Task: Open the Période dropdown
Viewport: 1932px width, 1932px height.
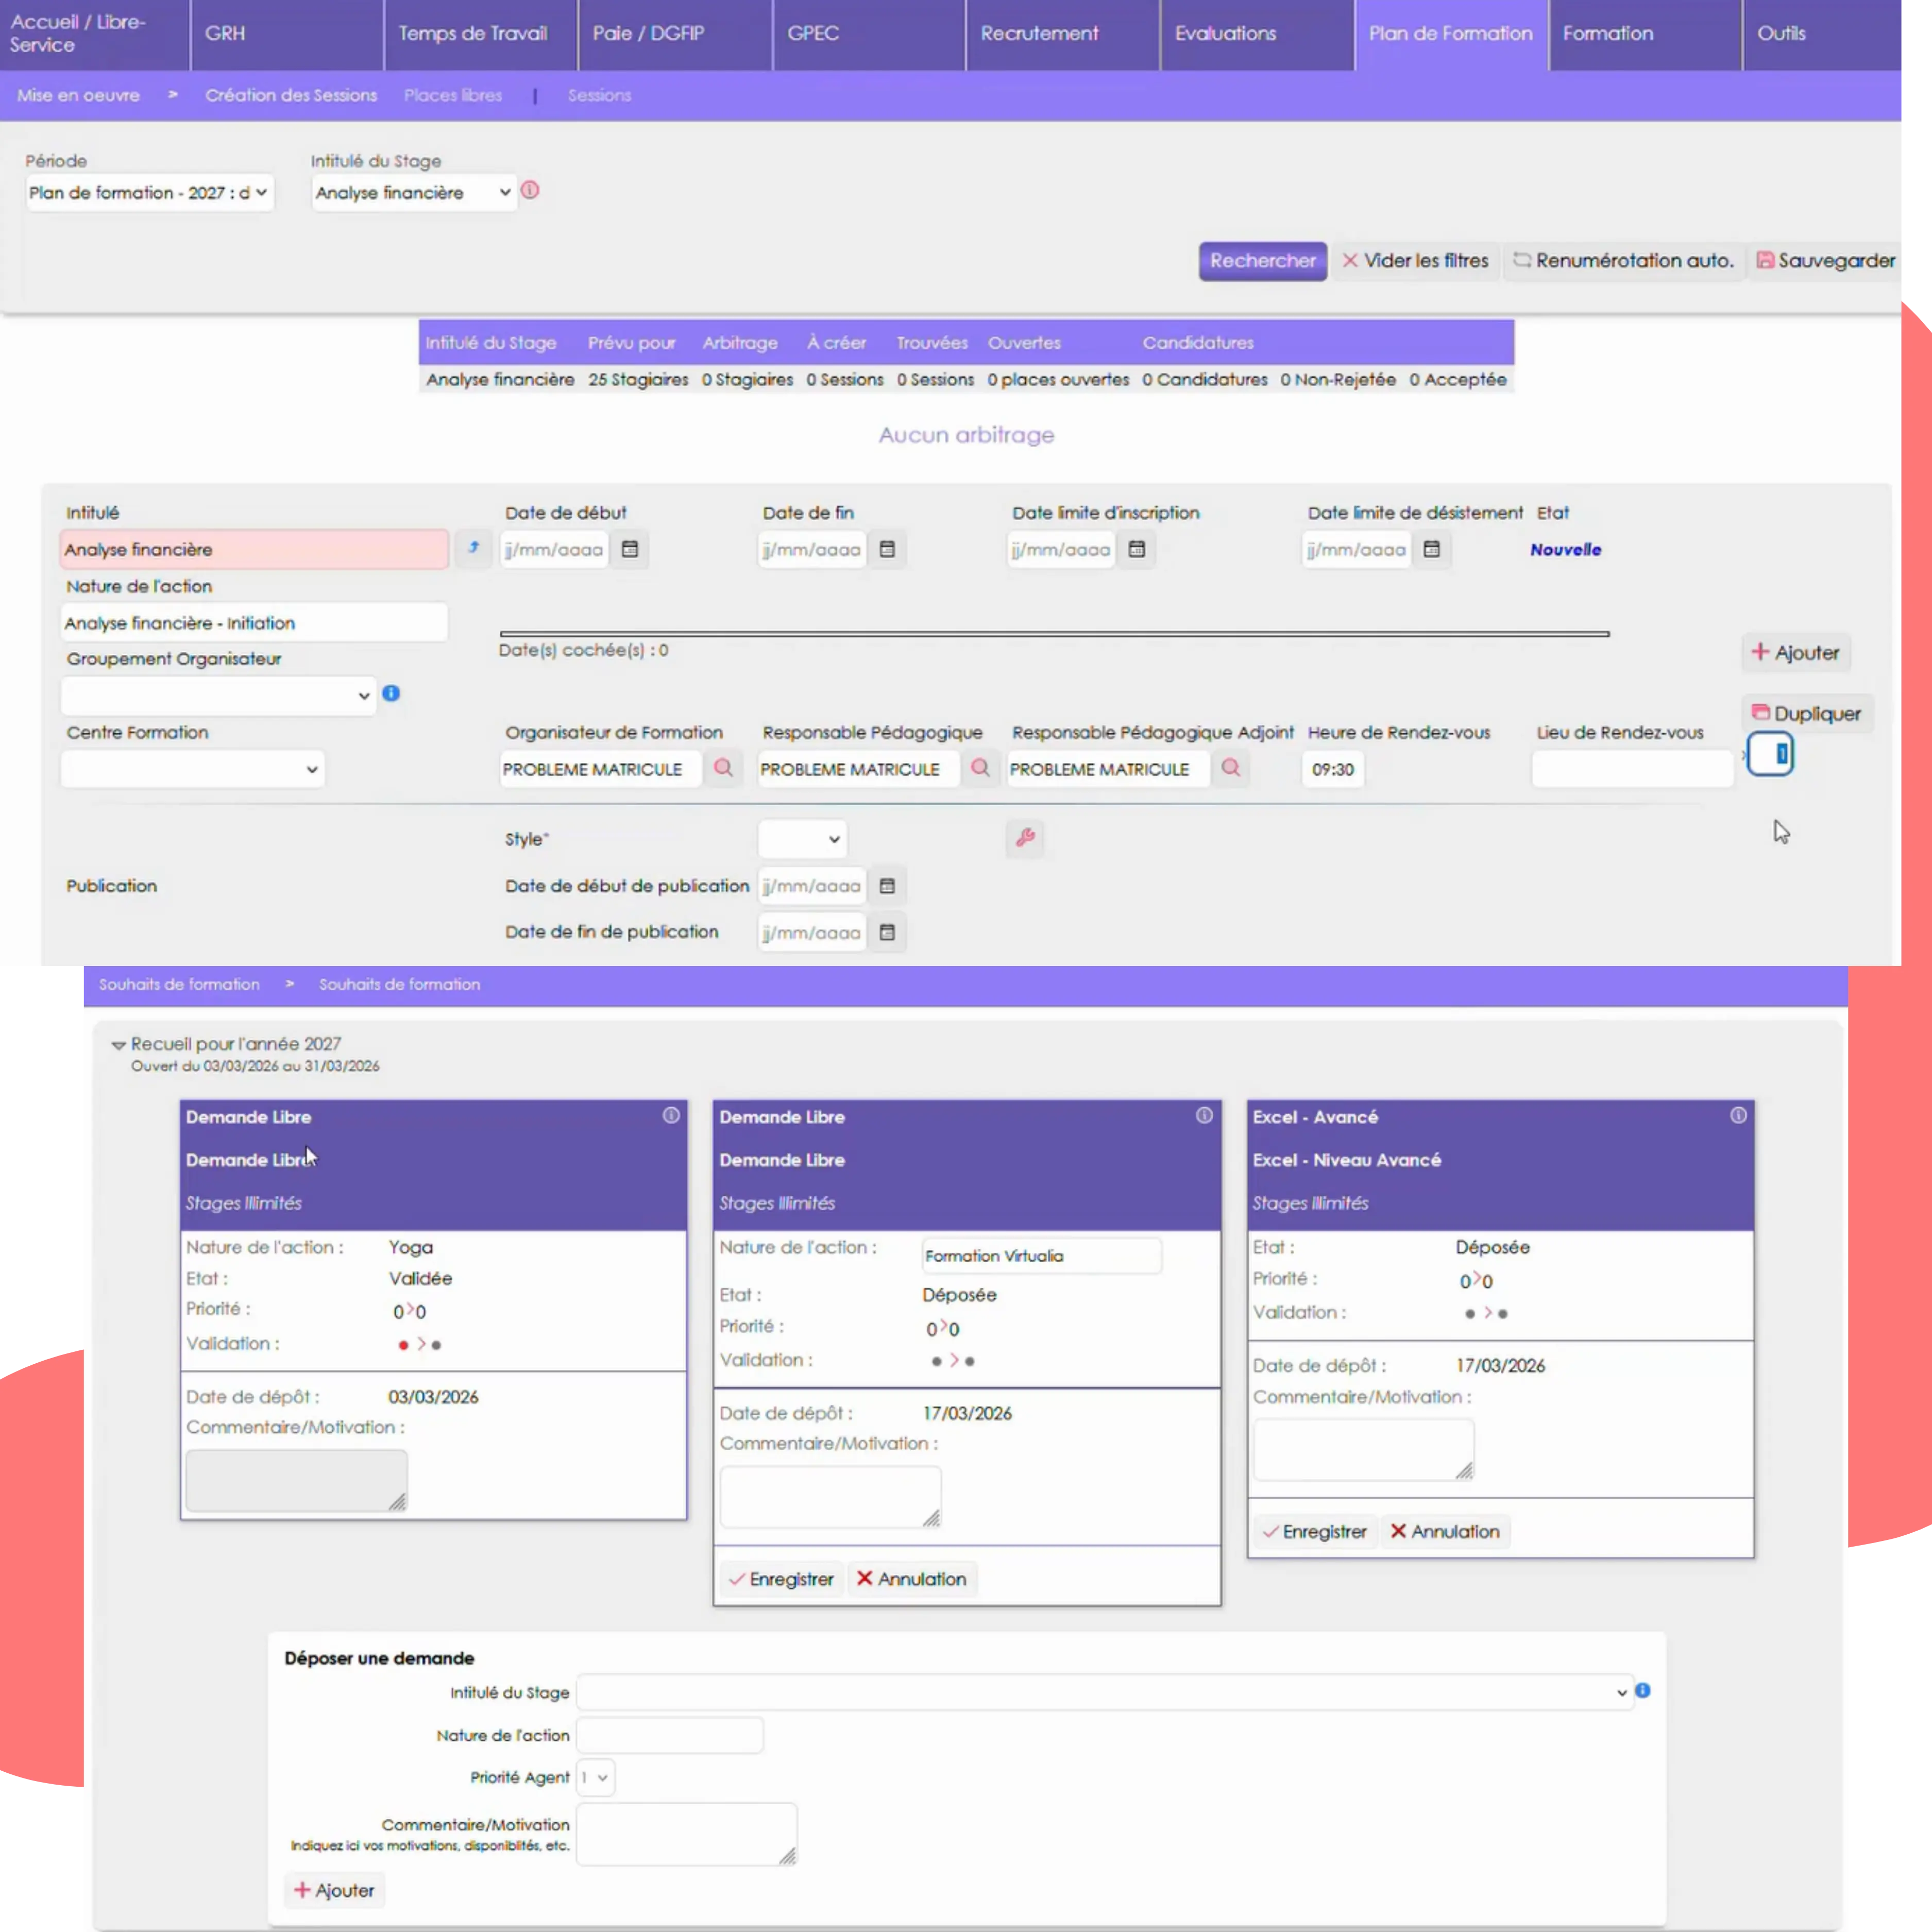Action: click(150, 192)
